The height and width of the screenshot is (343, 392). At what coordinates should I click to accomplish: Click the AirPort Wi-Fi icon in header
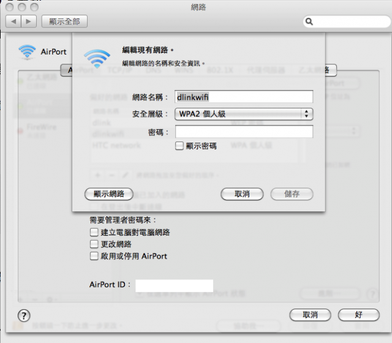pyautogui.click(x=27, y=52)
